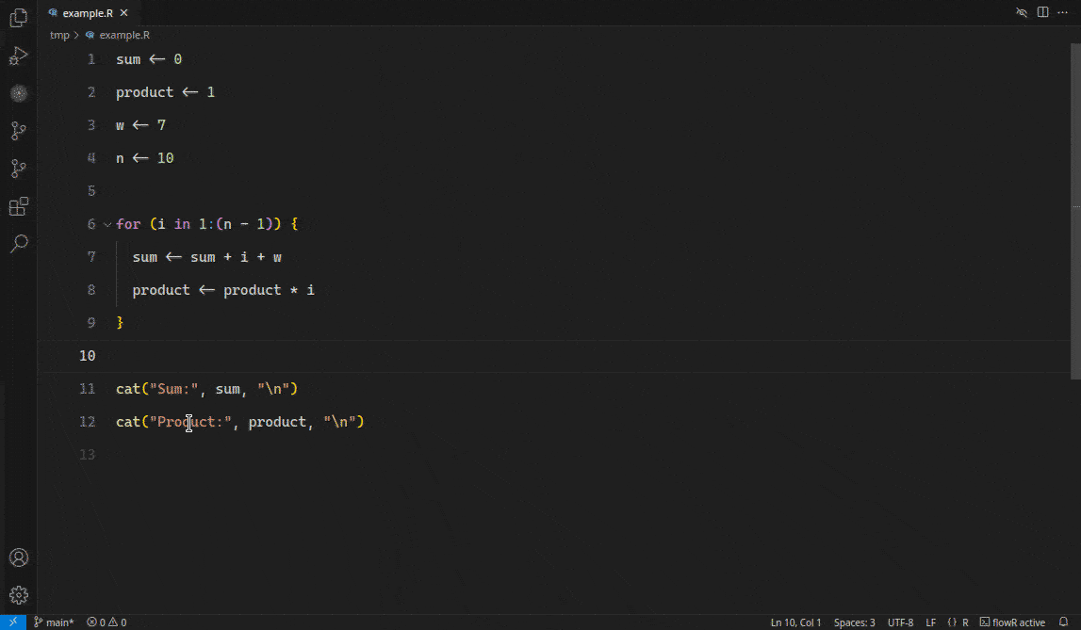Click the example.R breadcrumb item

click(x=123, y=35)
